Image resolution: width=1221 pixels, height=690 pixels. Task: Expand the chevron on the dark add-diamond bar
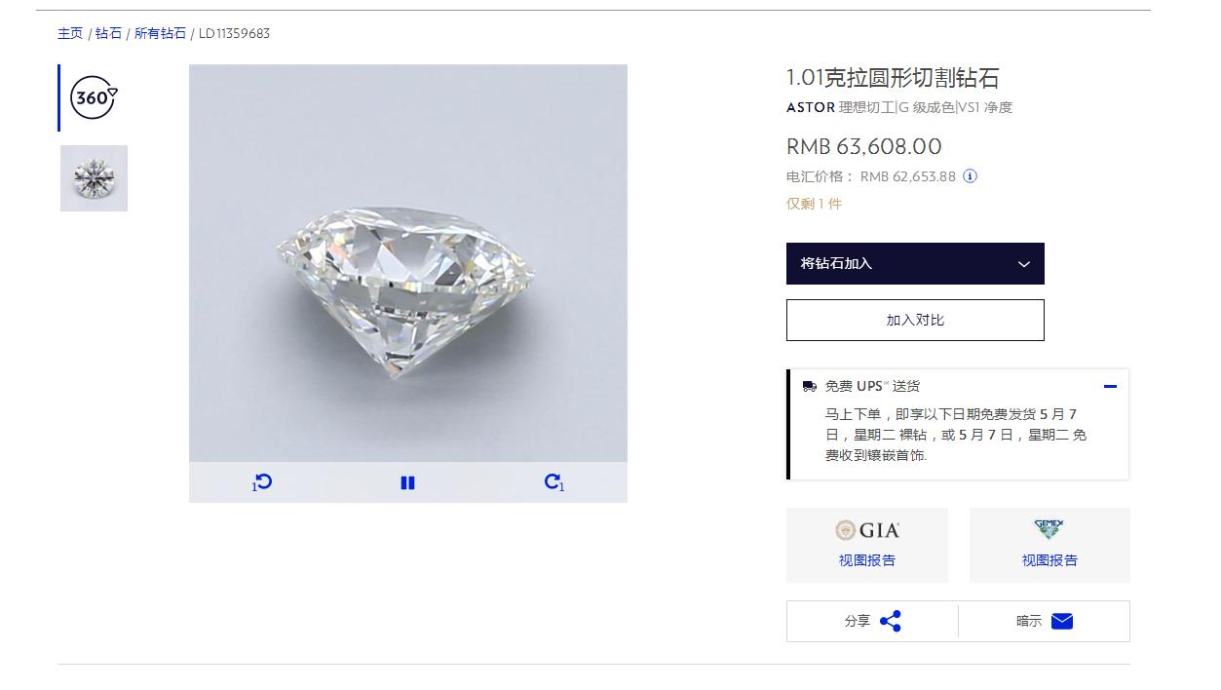point(1022,263)
